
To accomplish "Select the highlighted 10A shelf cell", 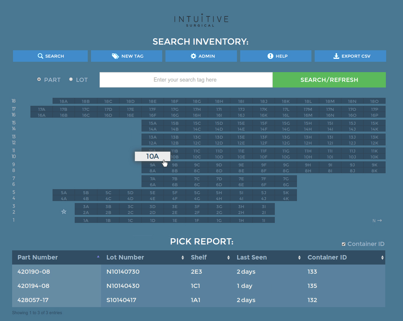I will [x=152, y=156].
